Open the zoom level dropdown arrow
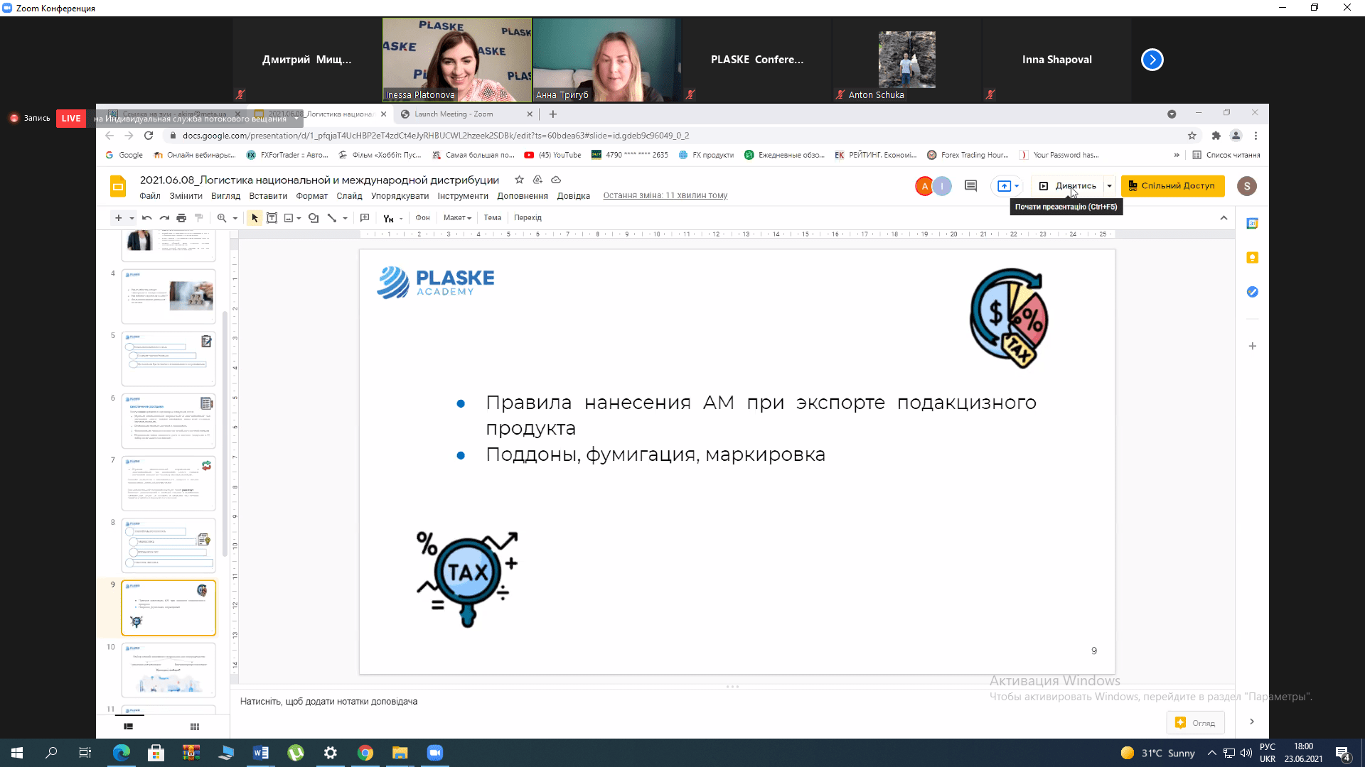Screen dimensions: 1365x767 click(x=235, y=219)
